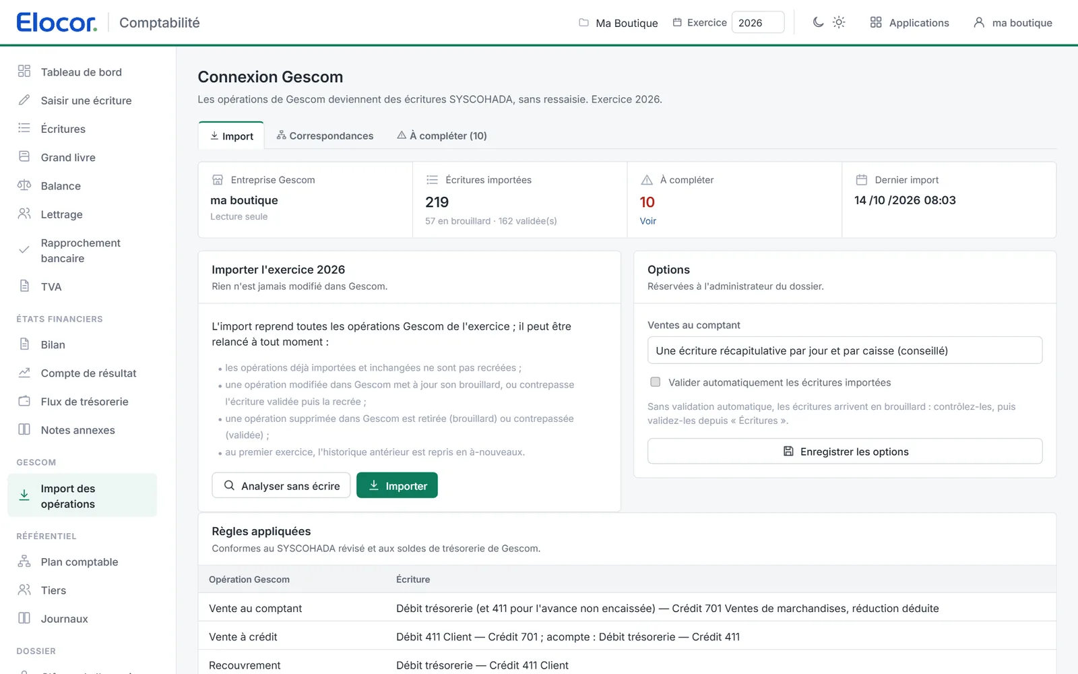The image size is (1078, 674).
Task: Click the Comptabilité module title
Action: (x=160, y=22)
